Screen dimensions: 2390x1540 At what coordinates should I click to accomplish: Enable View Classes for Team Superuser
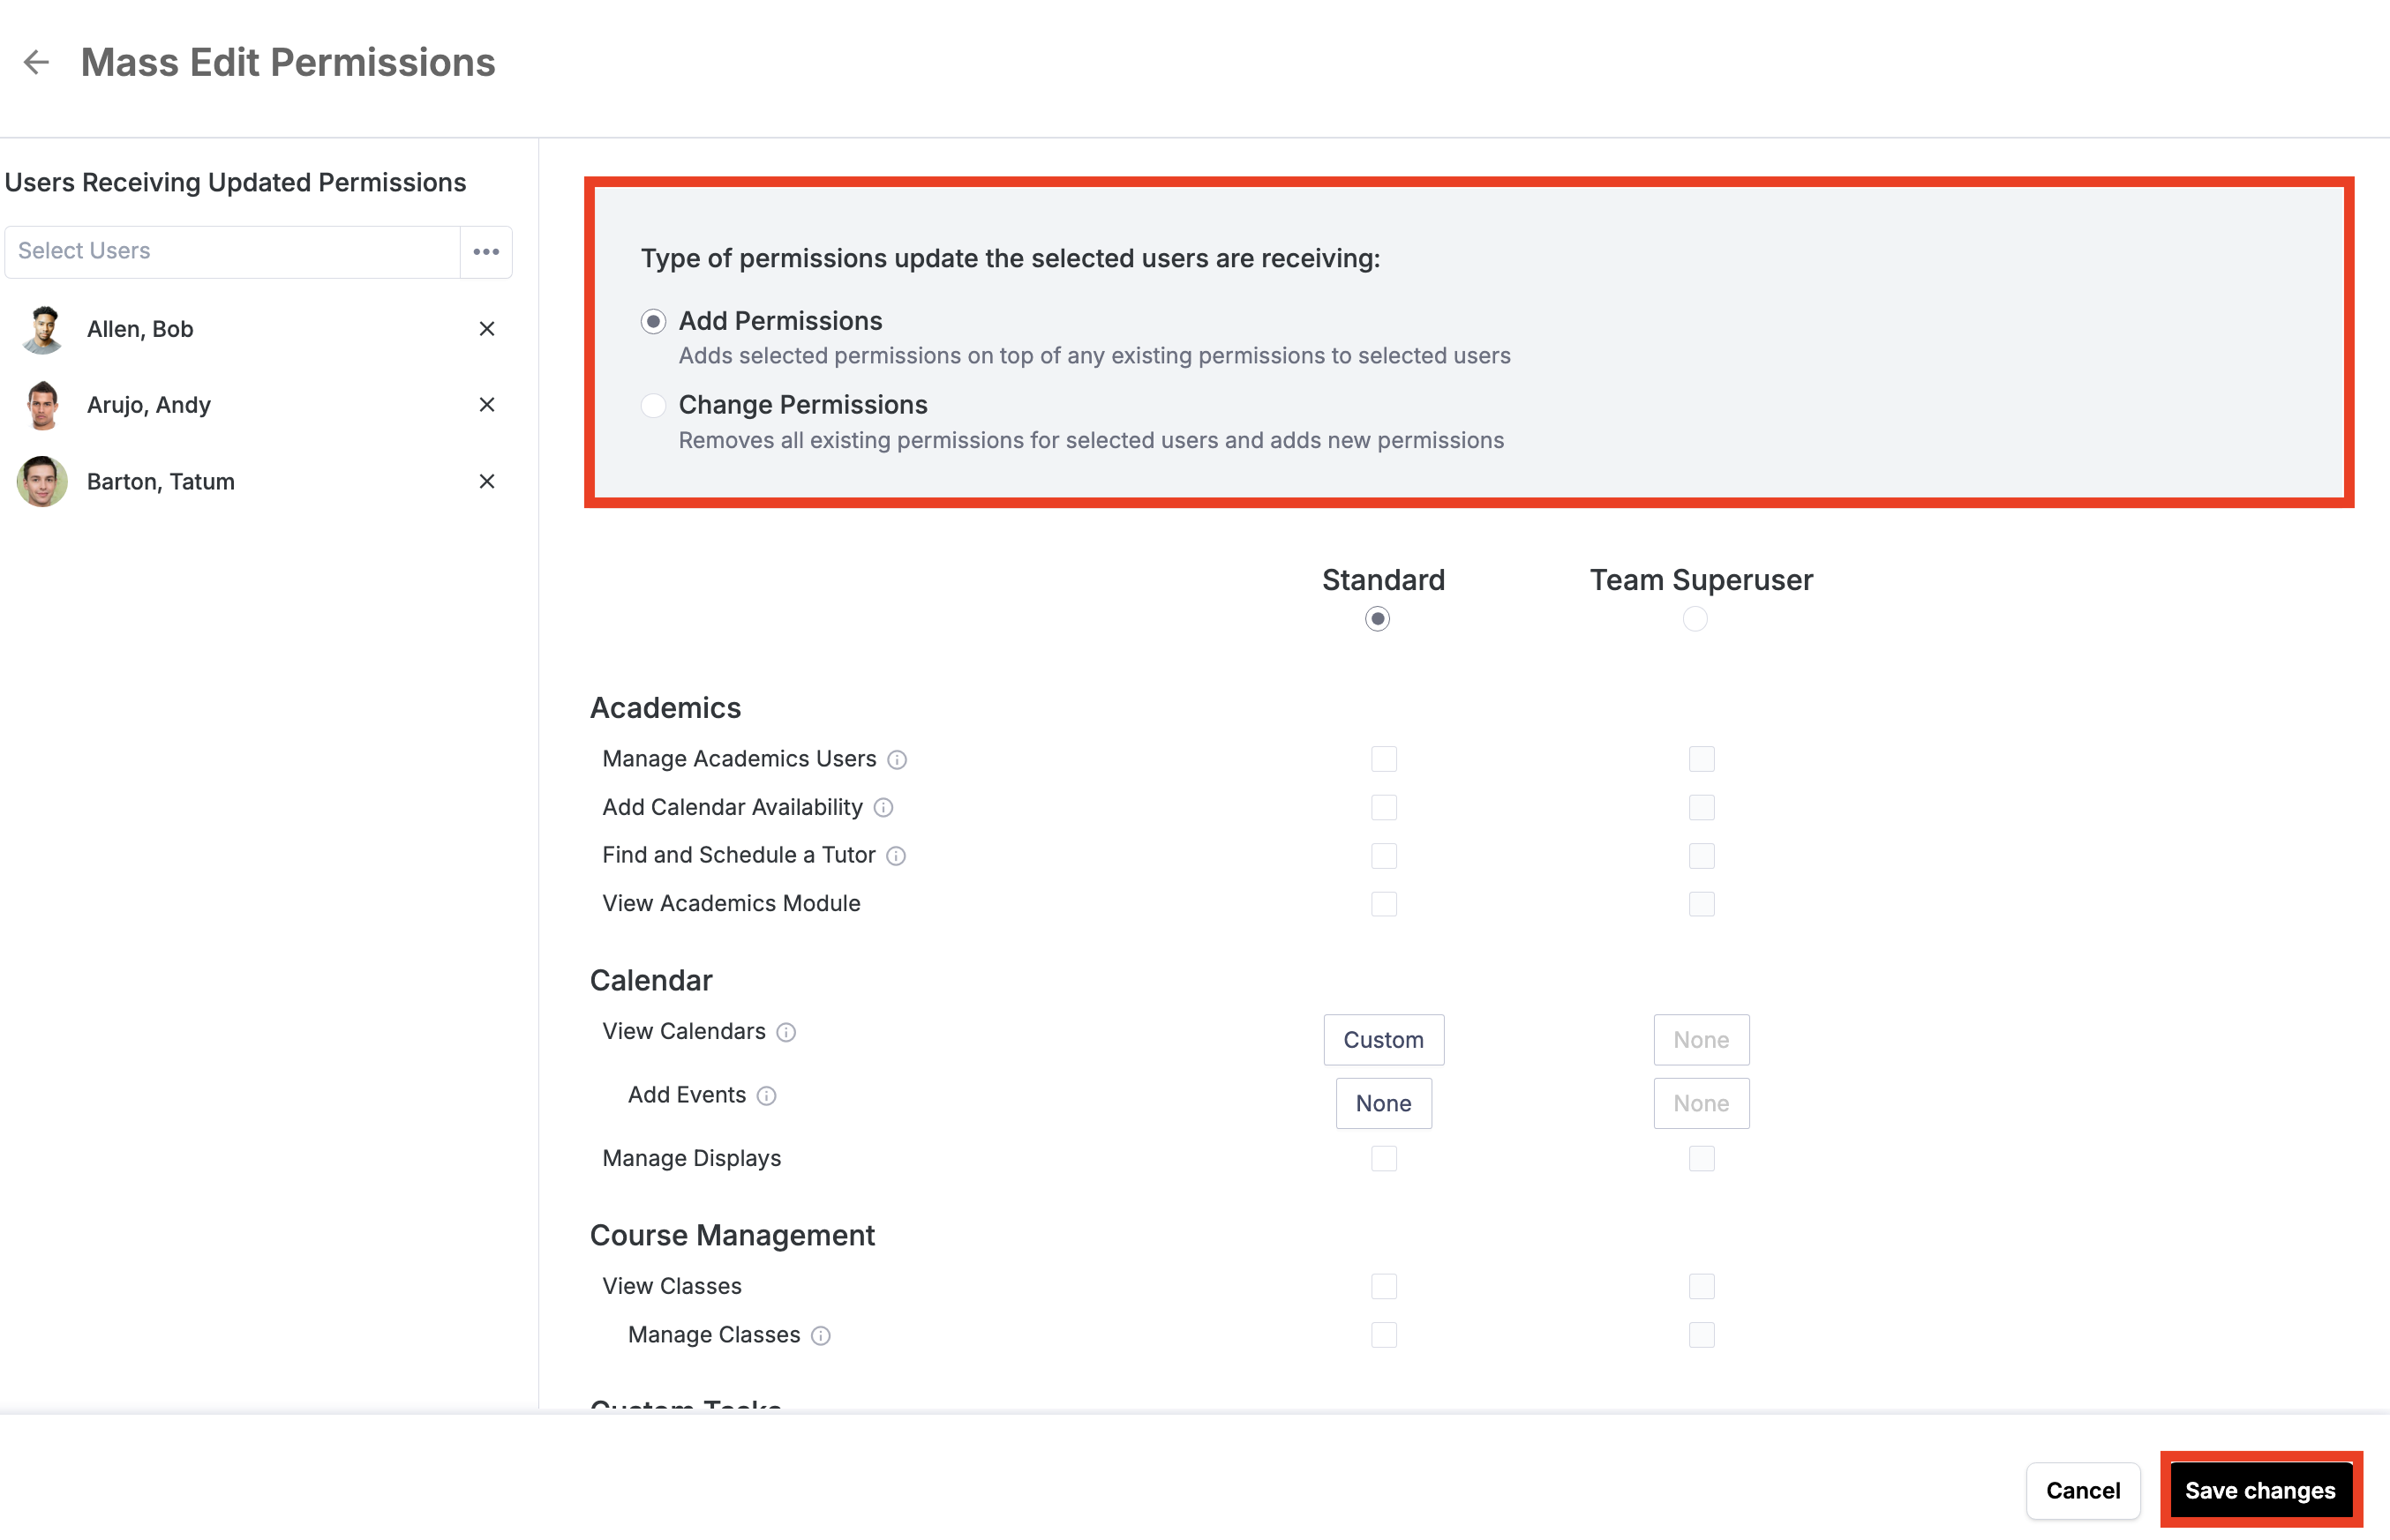(1701, 1286)
